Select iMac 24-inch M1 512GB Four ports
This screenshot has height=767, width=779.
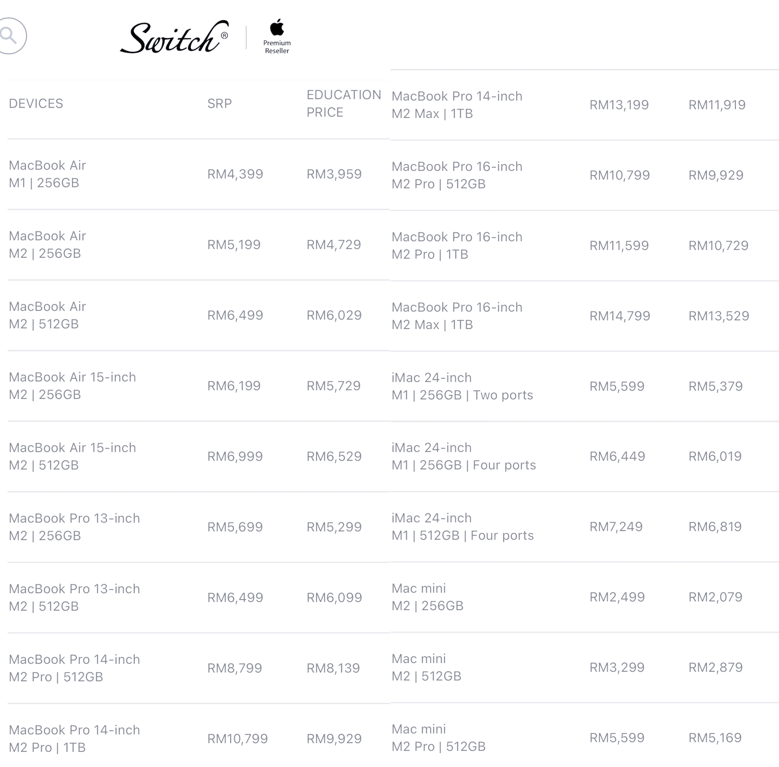click(x=463, y=526)
